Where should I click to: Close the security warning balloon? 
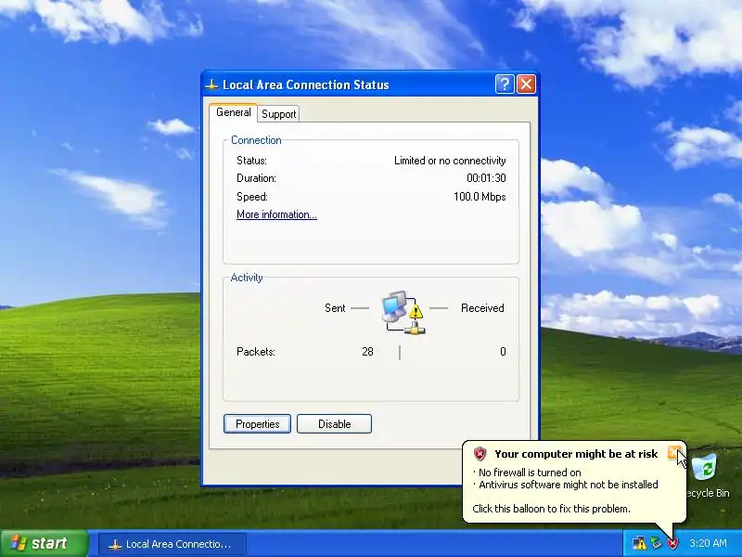click(x=674, y=452)
